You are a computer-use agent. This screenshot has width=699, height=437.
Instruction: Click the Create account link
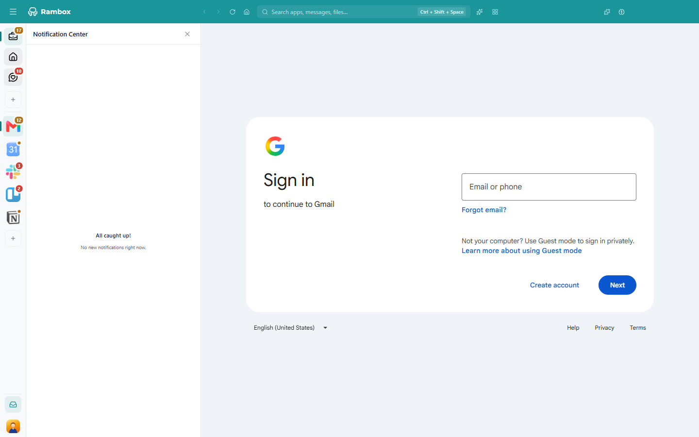(x=554, y=285)
